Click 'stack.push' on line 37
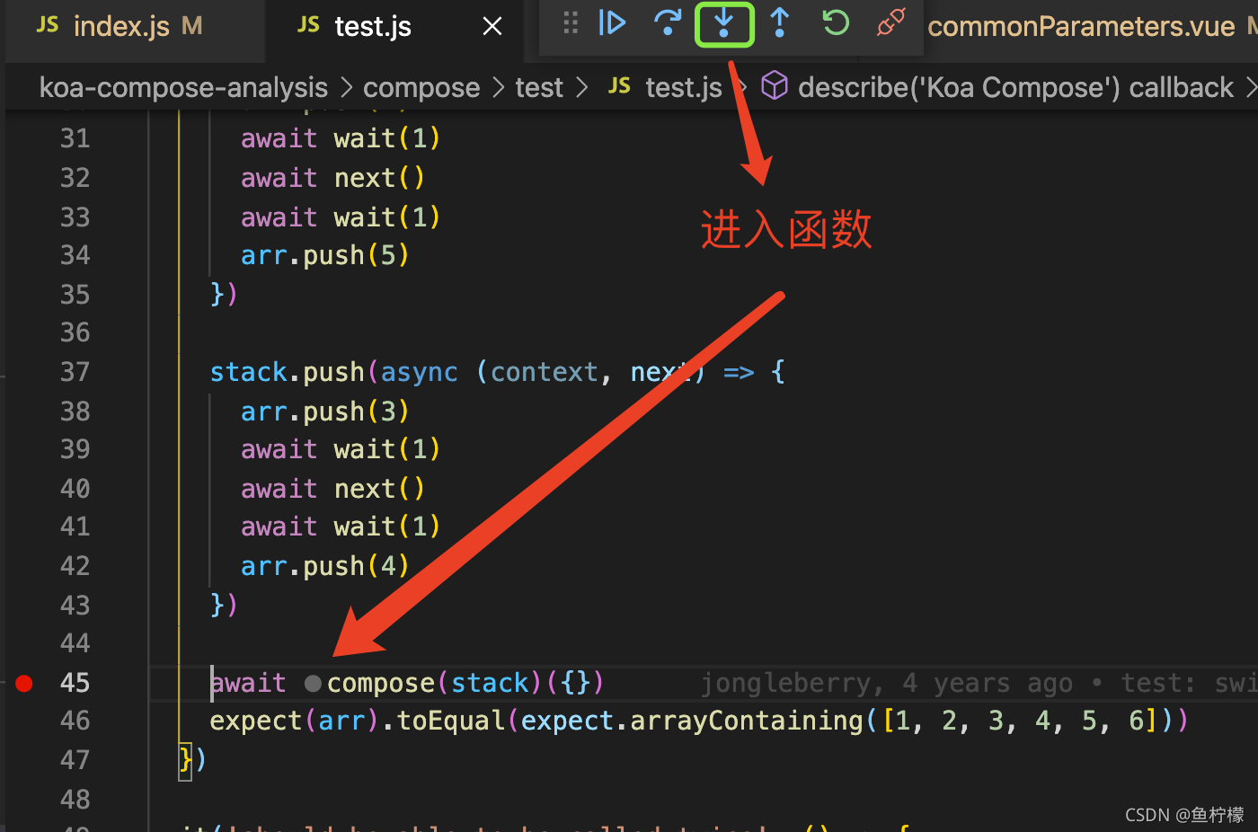Screen dimensions: 1258x832 click(287, 372)
